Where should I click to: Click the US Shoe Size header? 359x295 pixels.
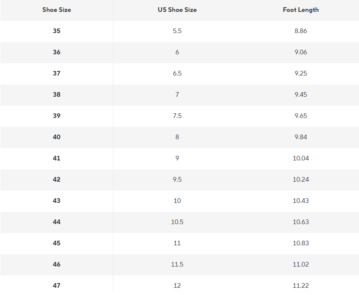click(x=177, y=10)
